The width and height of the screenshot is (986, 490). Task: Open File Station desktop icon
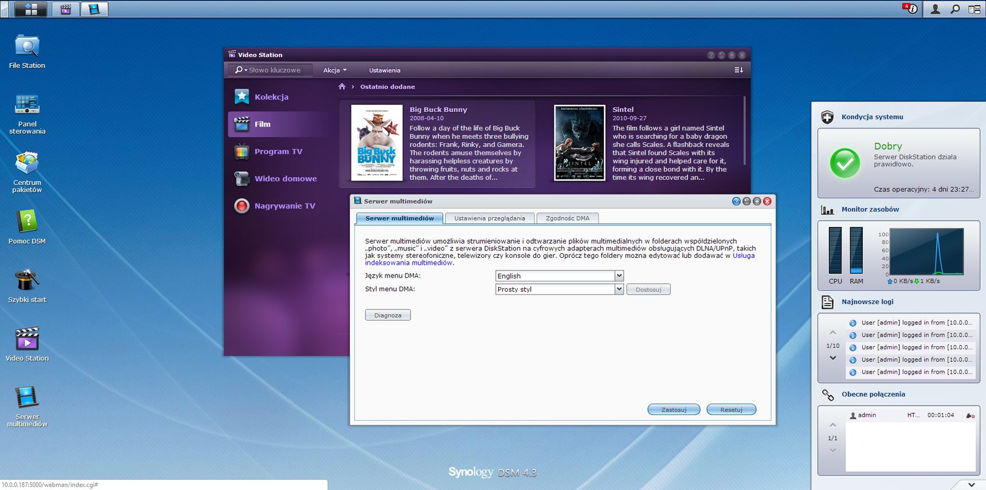point(27,52)
